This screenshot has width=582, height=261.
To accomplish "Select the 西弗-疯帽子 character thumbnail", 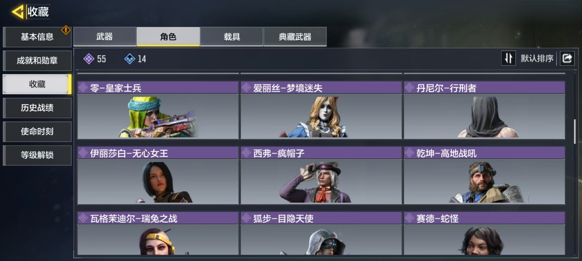I will point(321,181).
